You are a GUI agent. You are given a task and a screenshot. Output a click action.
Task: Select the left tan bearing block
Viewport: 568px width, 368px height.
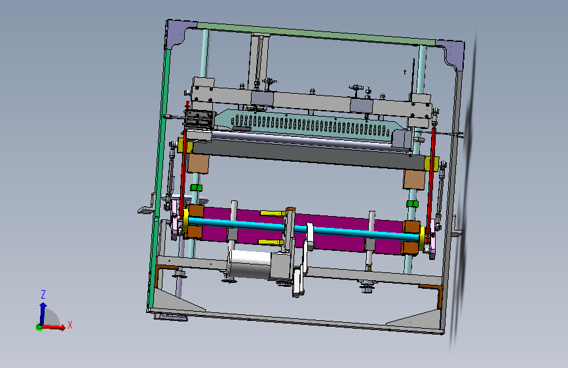(x=198, y=164)
